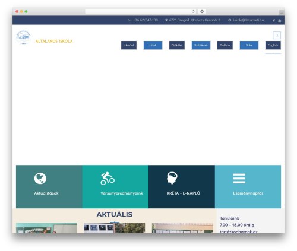Open the Sakk menu

coord(249,45)
